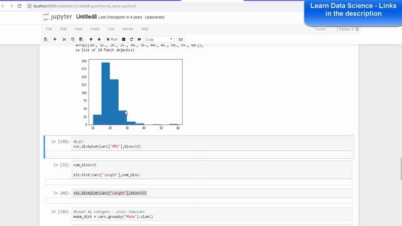Image resolution: width=402 pixels, height=226 pixels.
Task: Insert a cell below with plus icon
Action: pos(55,39)
